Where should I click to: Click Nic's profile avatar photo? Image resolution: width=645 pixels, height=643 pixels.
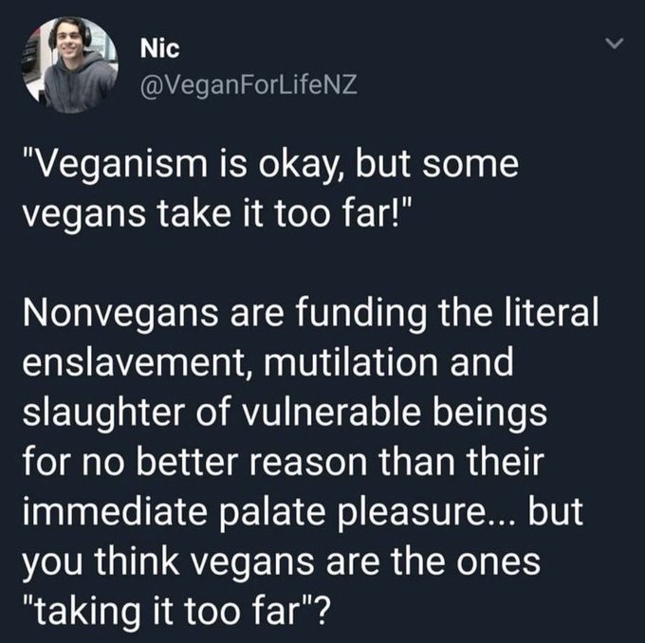[x=69, y=64]
